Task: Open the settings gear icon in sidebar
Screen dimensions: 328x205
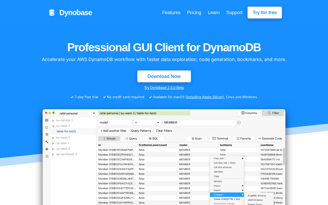Action: (x=47, y=156)
